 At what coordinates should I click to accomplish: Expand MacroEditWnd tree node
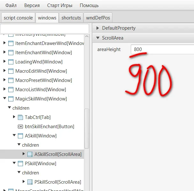point(4,70)
